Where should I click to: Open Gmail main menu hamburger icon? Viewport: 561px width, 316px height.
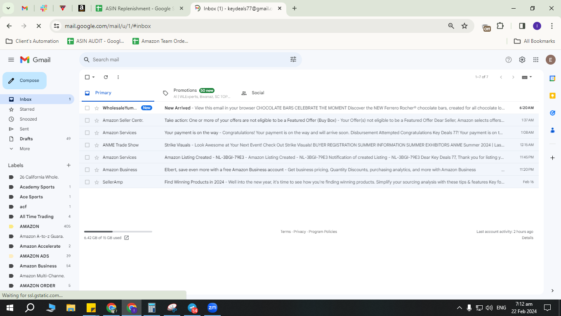tap(11, 60)
